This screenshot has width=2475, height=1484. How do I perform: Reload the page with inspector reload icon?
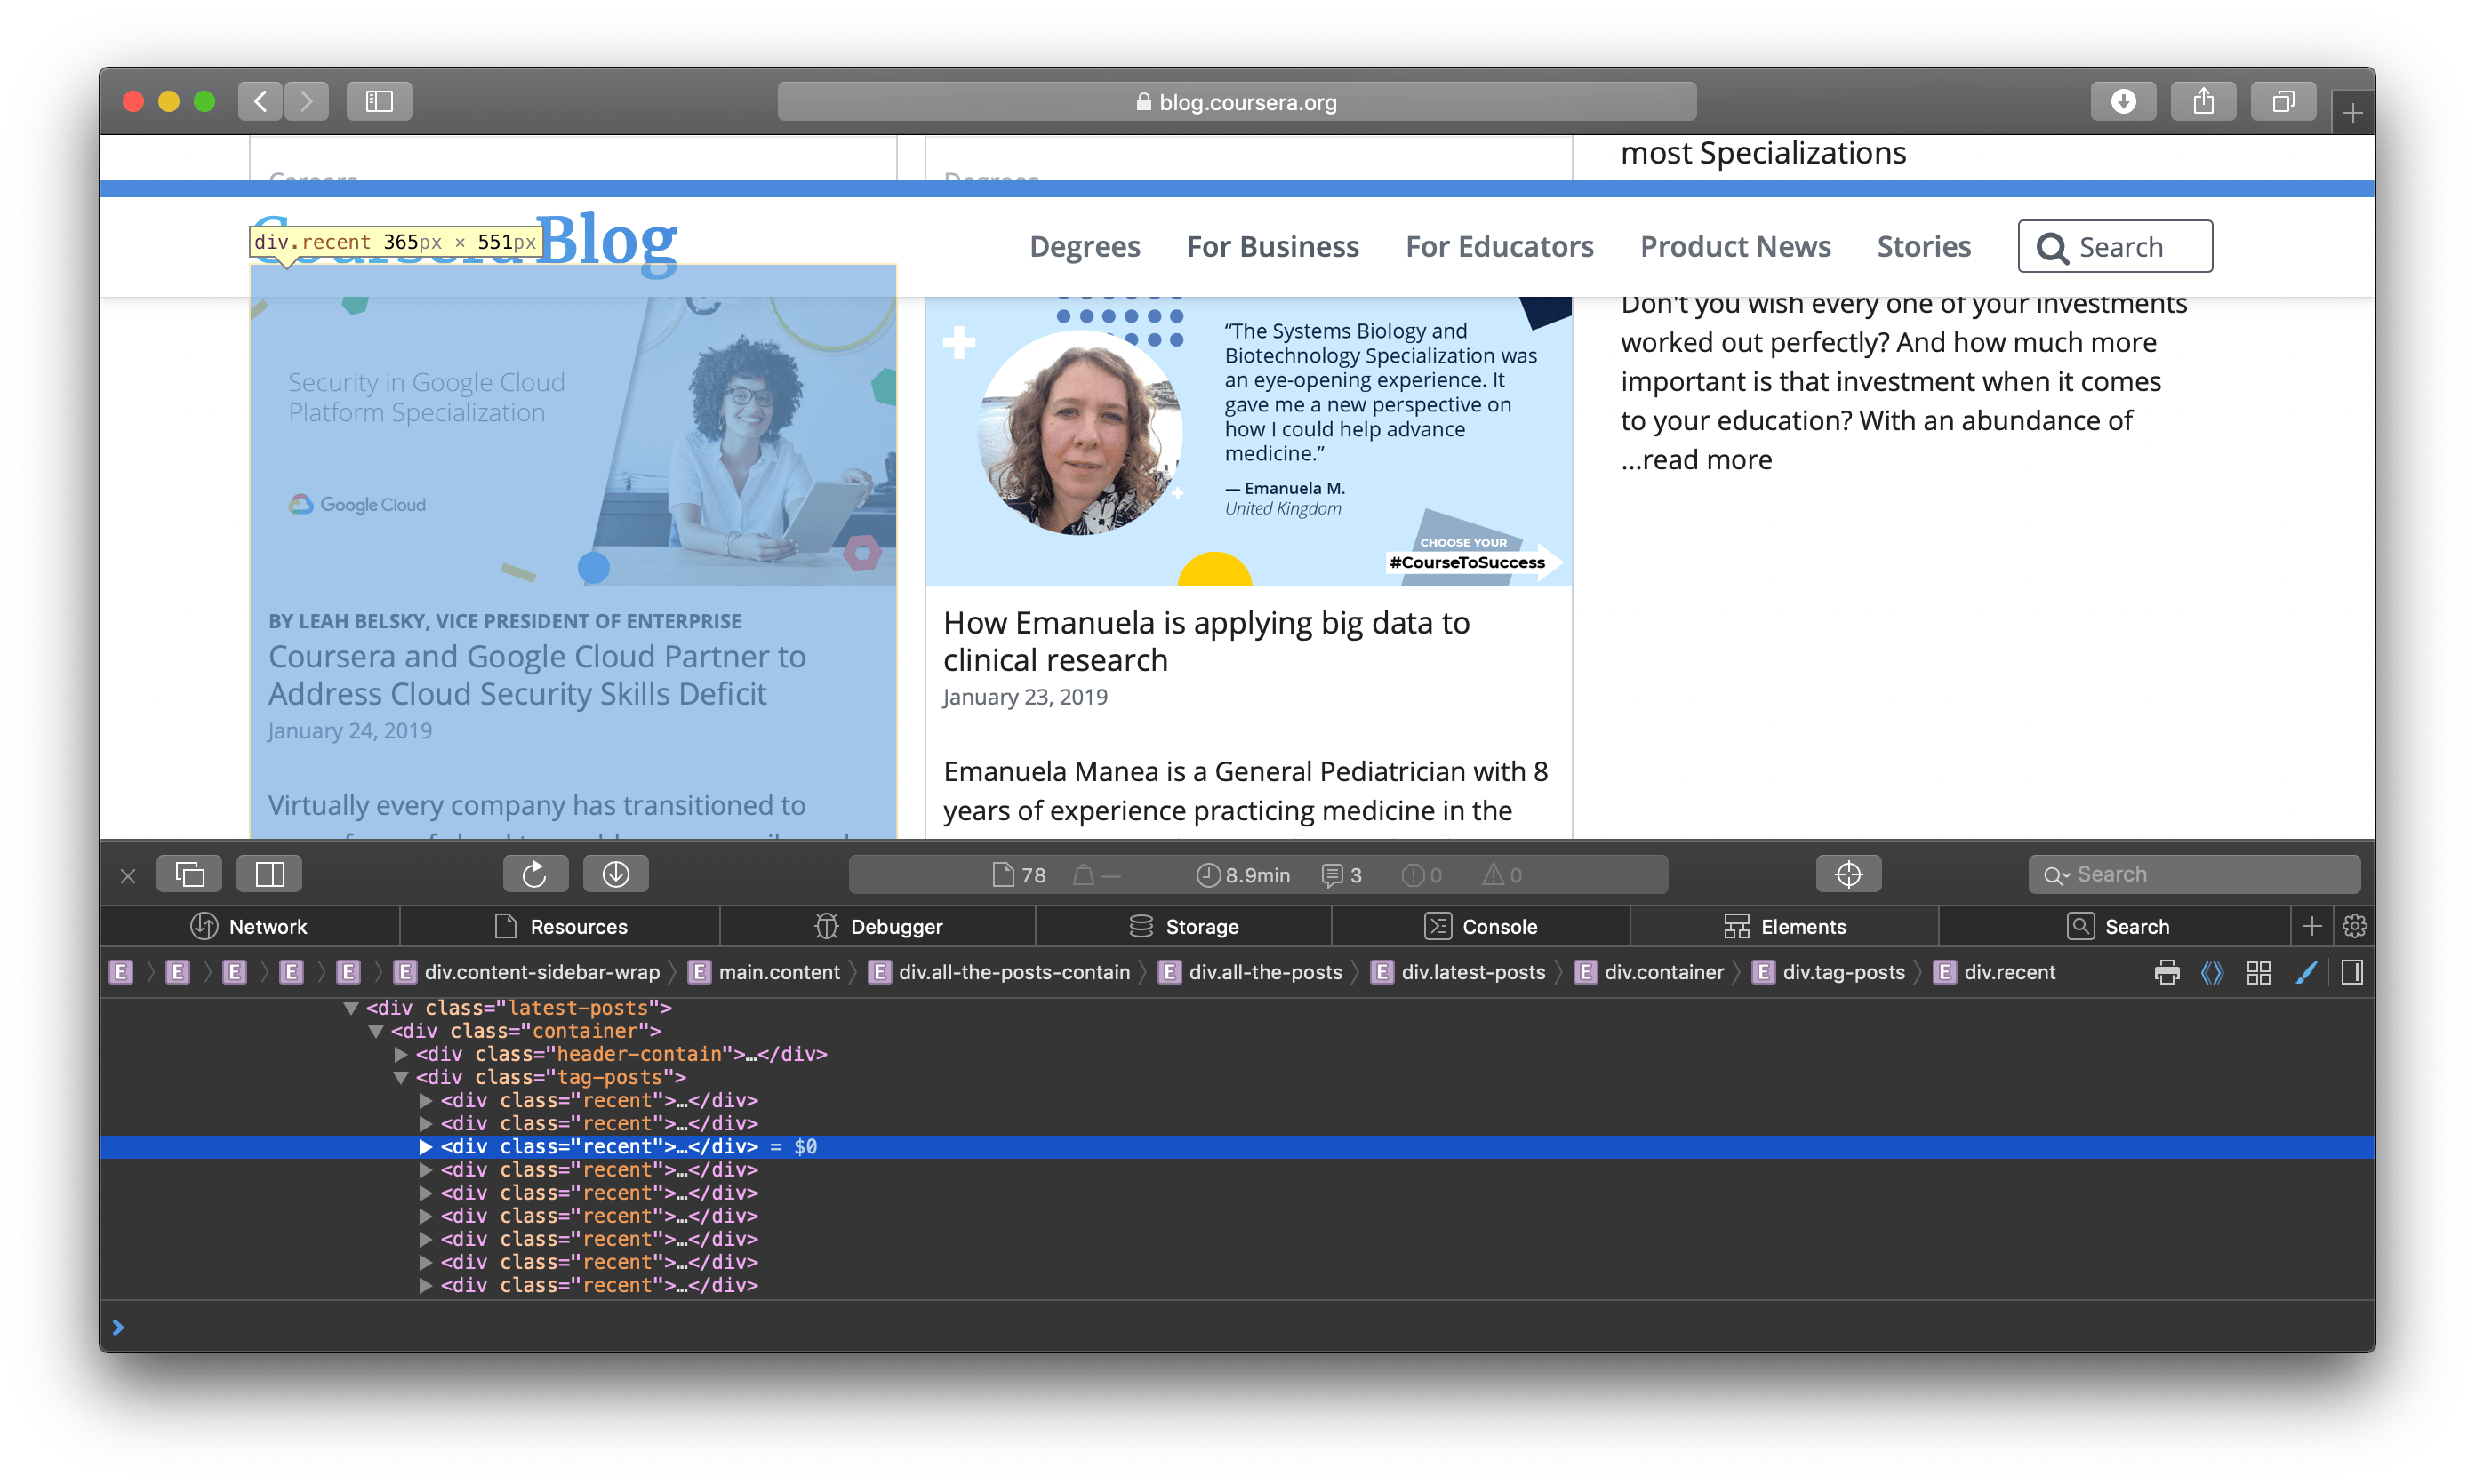[535, 874]
